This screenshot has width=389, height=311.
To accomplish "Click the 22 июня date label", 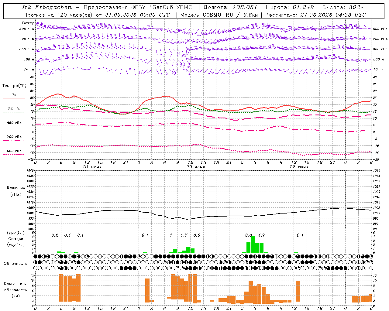I will (x=195, y=167).
